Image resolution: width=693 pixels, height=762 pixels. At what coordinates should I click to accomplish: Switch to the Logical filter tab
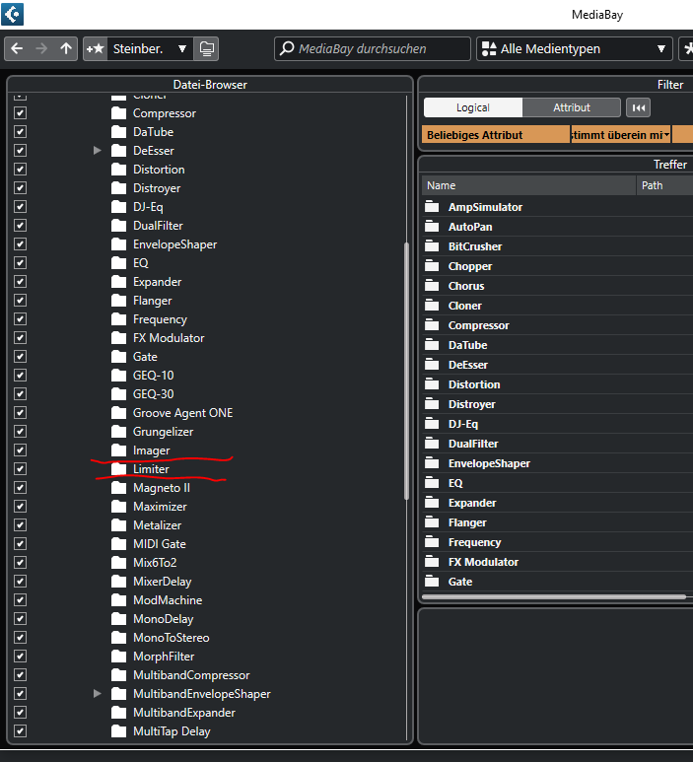pos(473,107)
